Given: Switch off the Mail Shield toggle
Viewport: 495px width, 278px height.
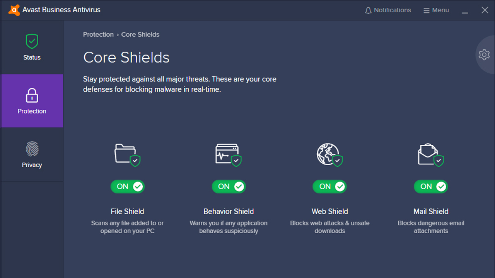Looking at the screenshot, I should (x=431, y=186).
